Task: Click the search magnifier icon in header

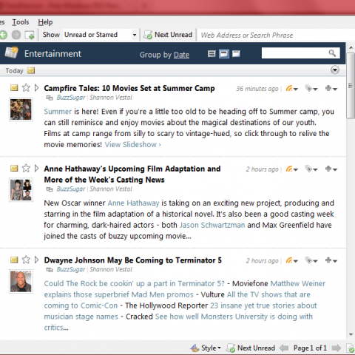Action: tap(332, 53)
